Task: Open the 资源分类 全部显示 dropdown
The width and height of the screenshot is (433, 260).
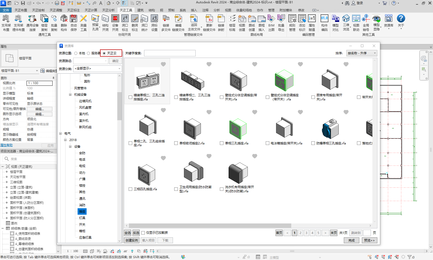Action: click(x=97, y=68)
